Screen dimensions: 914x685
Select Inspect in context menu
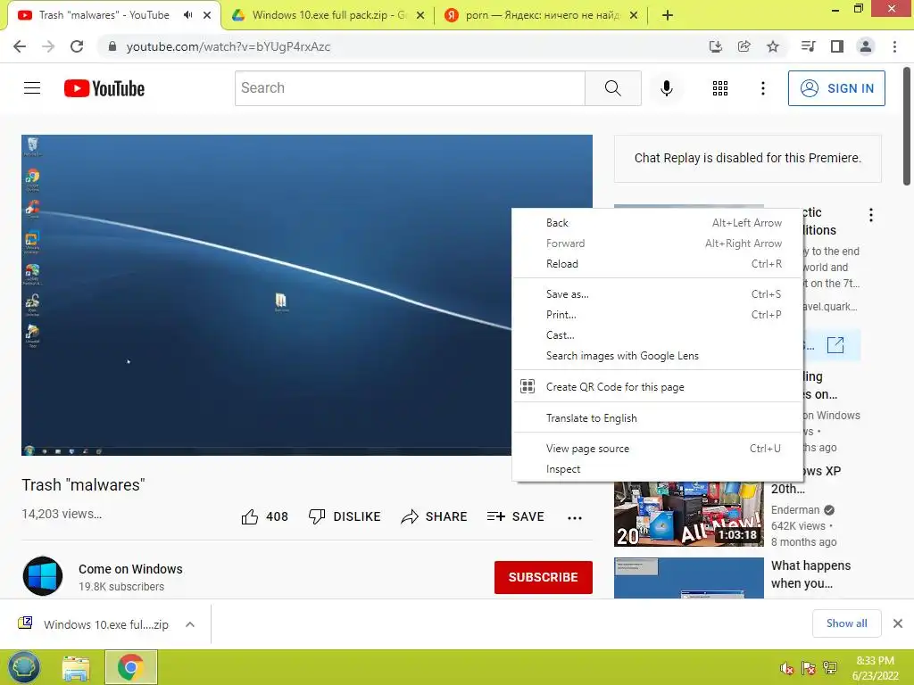click(658, 469)
